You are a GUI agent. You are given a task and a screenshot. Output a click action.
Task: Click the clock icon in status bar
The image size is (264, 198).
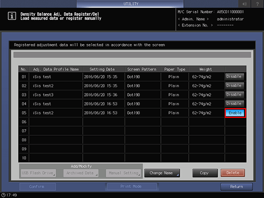[x=3, y=195]
